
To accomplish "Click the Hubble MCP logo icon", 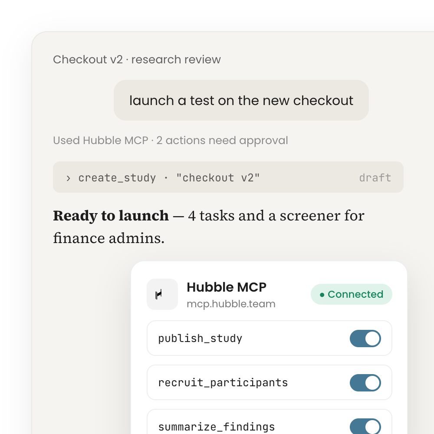I will [162, 294].
